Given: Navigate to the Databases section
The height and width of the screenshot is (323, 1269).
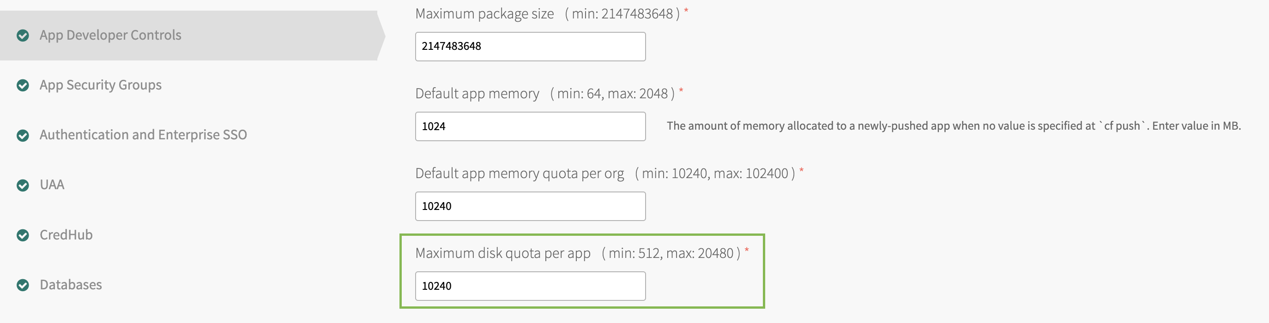Looking at the screenshot, I should tap(71, 285).
